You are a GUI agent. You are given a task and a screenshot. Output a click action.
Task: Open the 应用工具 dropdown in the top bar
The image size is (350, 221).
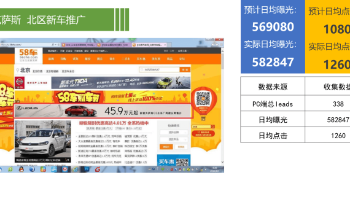(182, 51)
